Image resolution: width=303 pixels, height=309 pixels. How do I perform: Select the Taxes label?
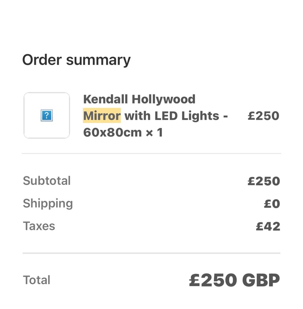pos(39,226)
